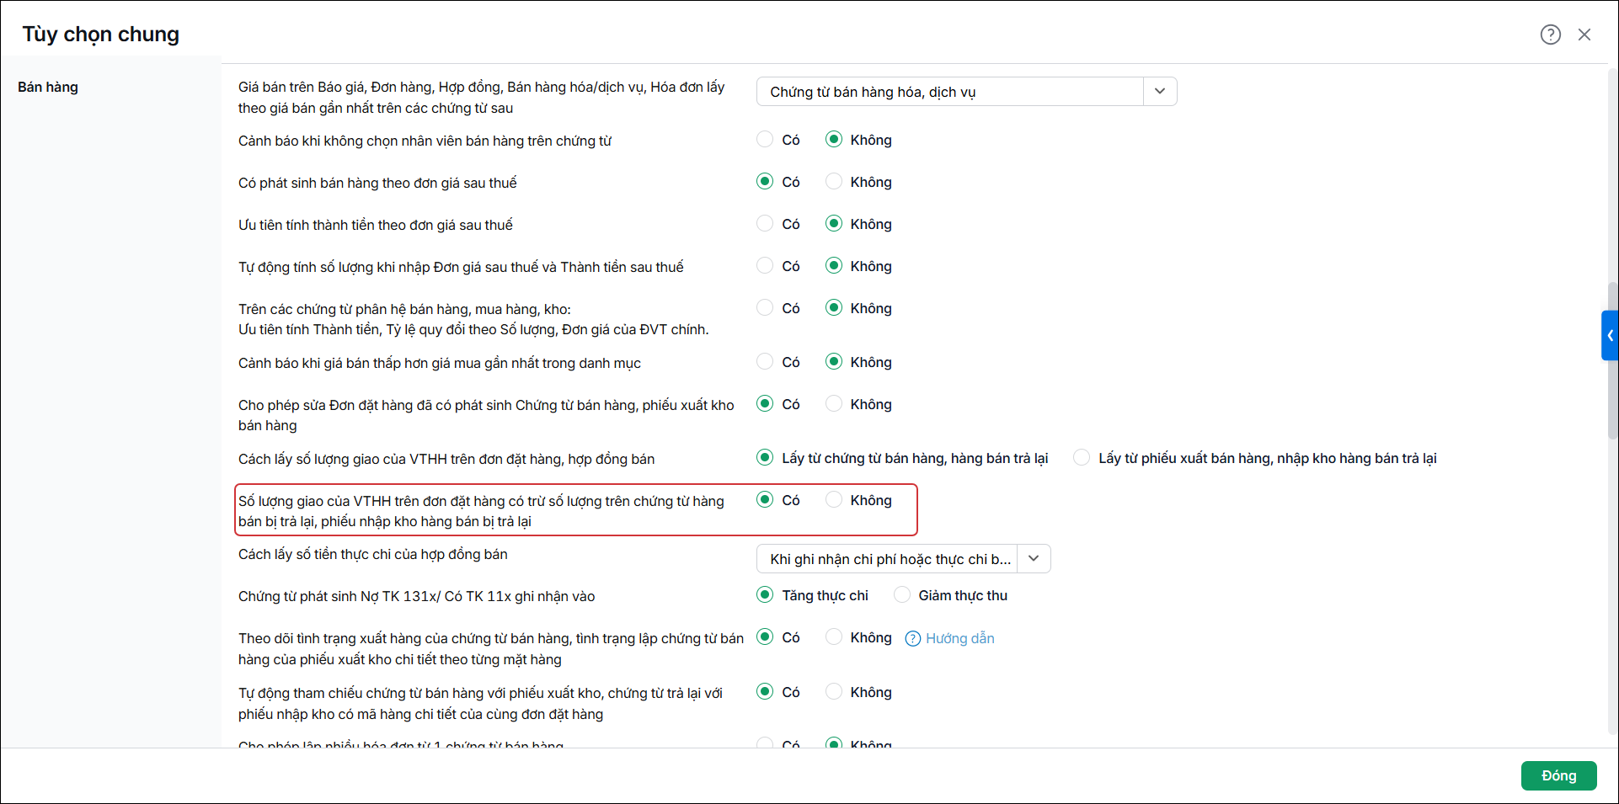The height and width of the screenshot is (804, 1619).
Task: Select Không for Số lượng giao trừ hàng bán trả lại
Action: tap(834, 500)
